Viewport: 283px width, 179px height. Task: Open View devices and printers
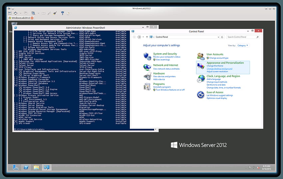[164, 77]
